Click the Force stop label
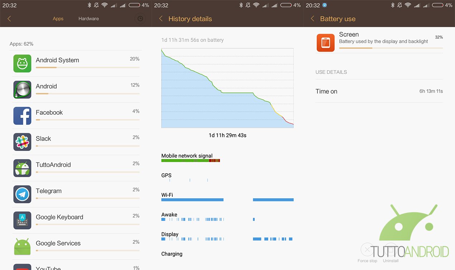Viewport: 455px width, 270px height. tap(367, 261)
